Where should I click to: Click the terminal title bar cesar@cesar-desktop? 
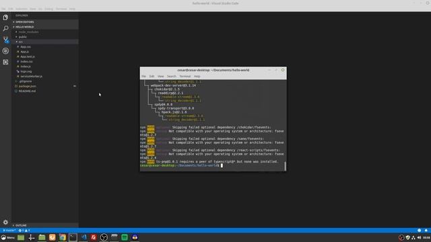click(x=213, y=70)
